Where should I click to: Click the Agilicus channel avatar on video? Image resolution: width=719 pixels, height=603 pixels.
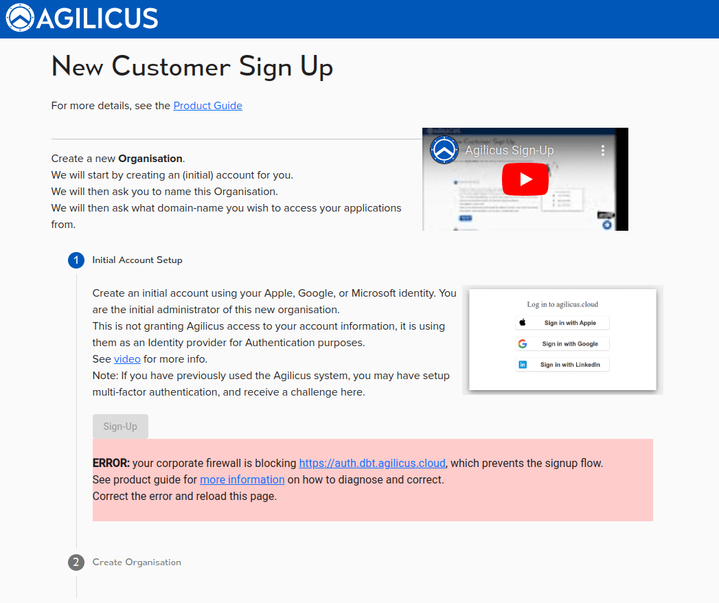coord(444,150)
